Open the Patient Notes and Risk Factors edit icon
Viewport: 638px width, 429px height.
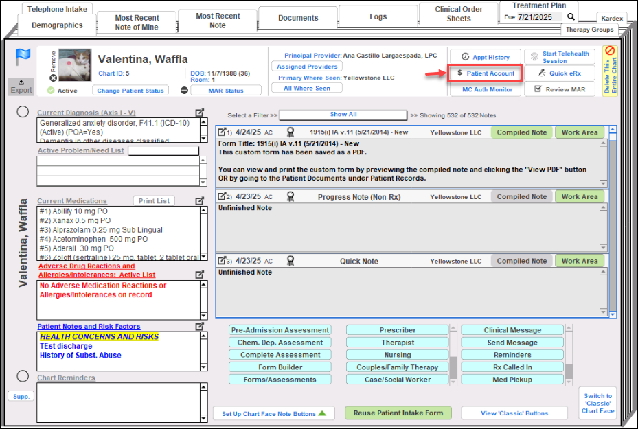tap(200, 327)
